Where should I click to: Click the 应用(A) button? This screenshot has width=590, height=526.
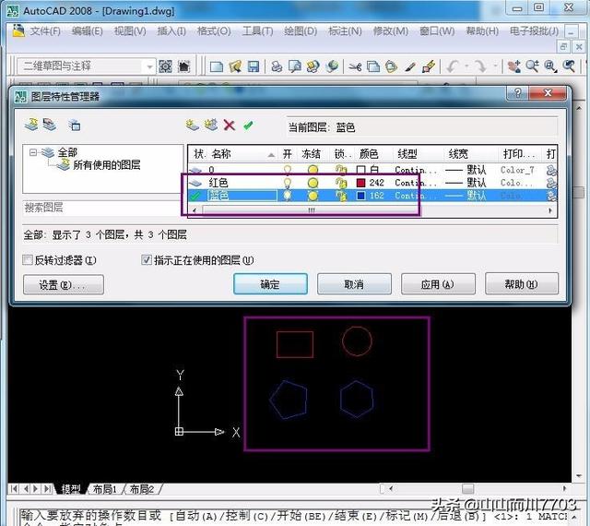pyautogui.click(x=438, y=284)
